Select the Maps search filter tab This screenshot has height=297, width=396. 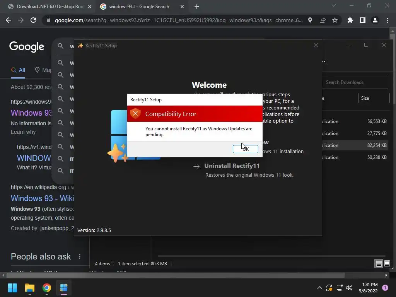[43, 70]
